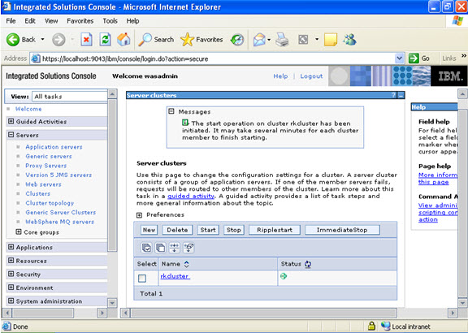Show the filter view table icon
The image size is (468, 333).
click(175, 248)
